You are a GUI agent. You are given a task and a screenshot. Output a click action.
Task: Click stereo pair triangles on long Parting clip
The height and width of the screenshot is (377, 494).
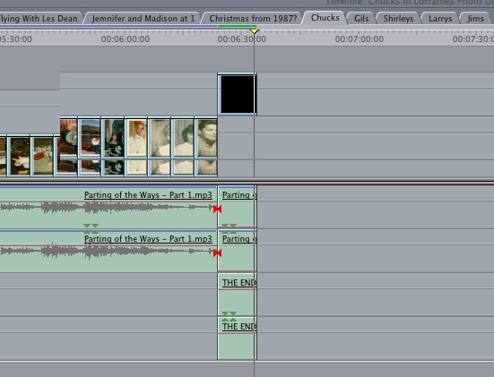(x=91, y=228)
